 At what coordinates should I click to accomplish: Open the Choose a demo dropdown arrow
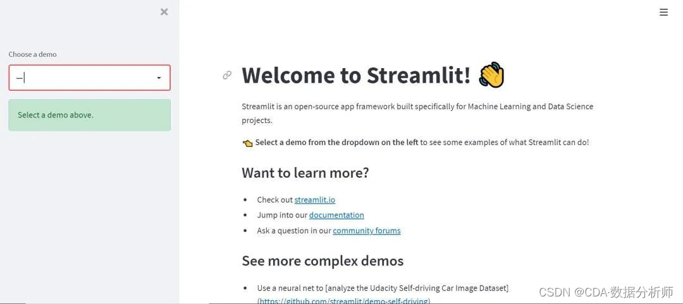(159, 78)
